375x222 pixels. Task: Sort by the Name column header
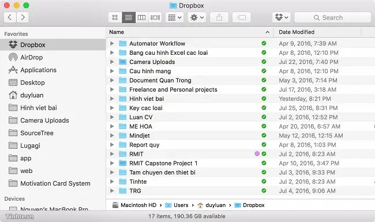(190, 32)
